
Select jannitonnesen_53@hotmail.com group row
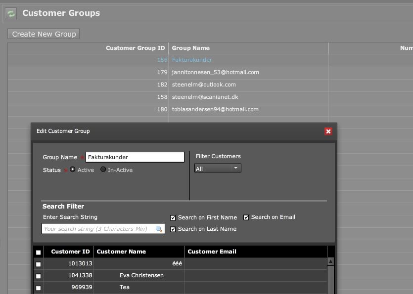click(215, 72)
